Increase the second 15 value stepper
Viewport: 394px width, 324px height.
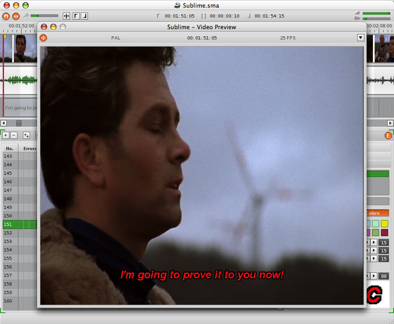(x=374, y=251)
